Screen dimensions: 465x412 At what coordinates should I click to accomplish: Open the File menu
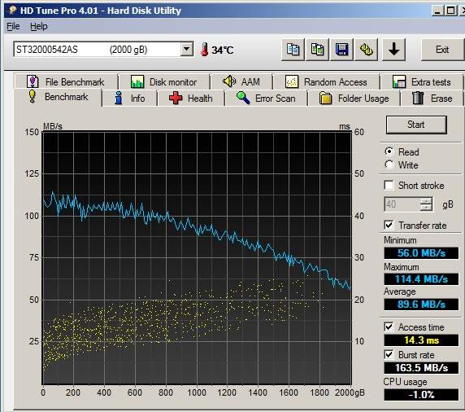[x=13, y=26]
